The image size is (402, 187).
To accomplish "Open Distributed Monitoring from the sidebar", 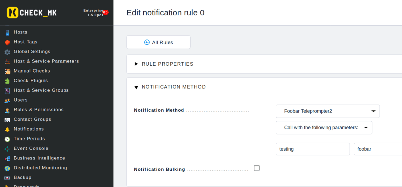I will 7,168.
